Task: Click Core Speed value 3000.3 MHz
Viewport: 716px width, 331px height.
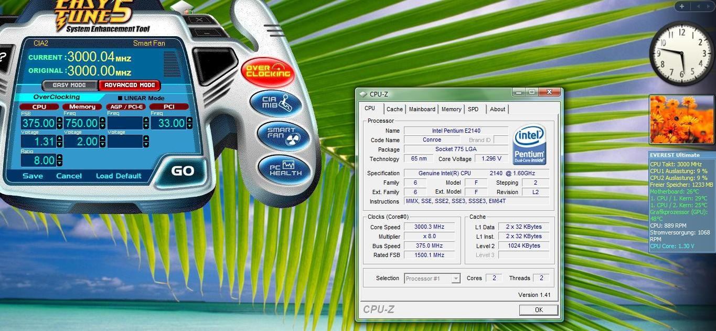Action: click(429, 227)
